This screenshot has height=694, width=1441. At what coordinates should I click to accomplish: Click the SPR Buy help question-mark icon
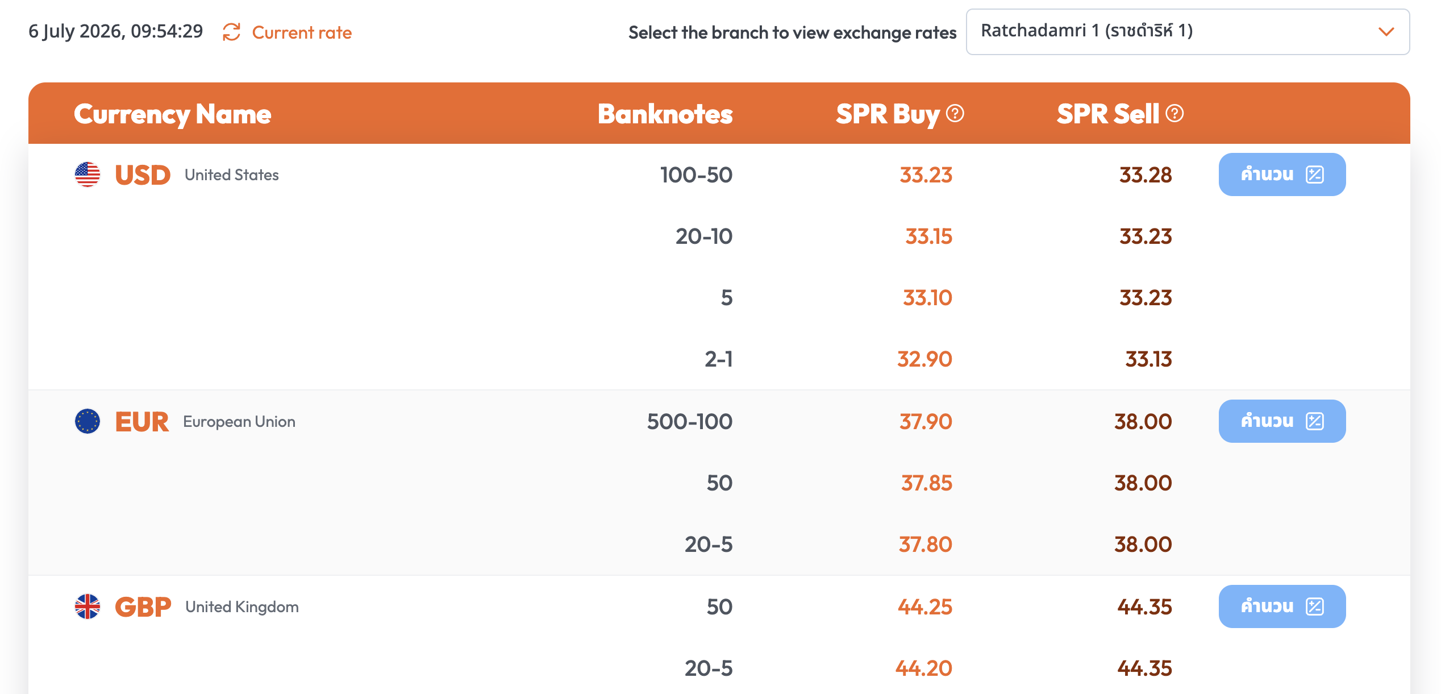[x=955, y=114]
